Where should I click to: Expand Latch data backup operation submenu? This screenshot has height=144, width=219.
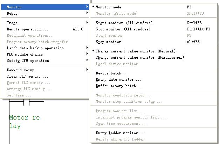[x=87, y=48]
